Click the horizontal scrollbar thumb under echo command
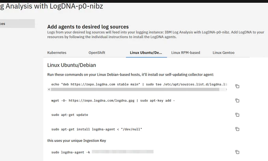 coord(135,89)
